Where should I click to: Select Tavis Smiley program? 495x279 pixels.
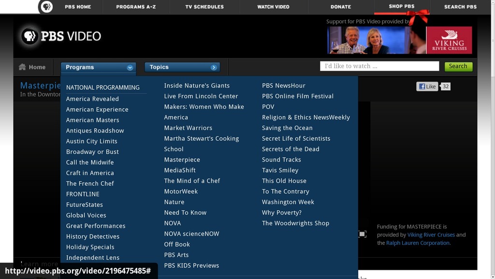tap(280, 170)
